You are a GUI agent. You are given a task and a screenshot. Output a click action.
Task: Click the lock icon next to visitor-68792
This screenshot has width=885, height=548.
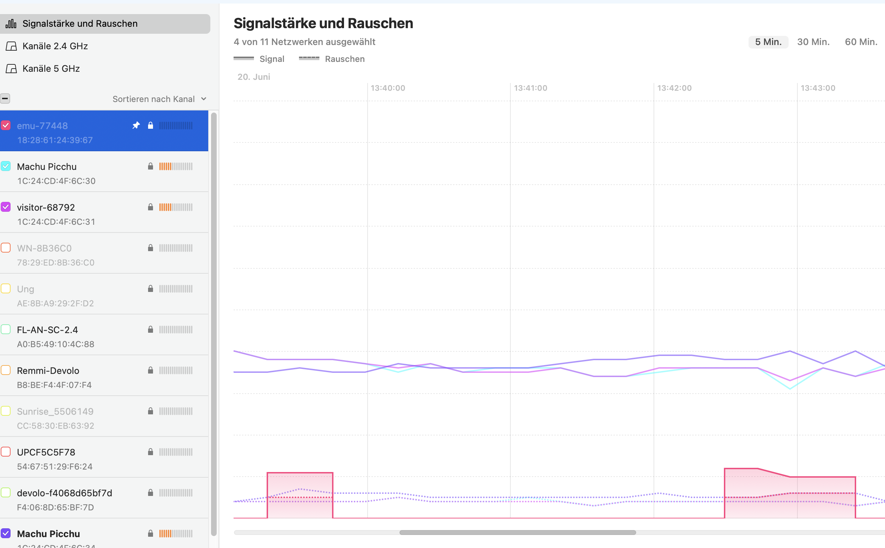[151, 207]
